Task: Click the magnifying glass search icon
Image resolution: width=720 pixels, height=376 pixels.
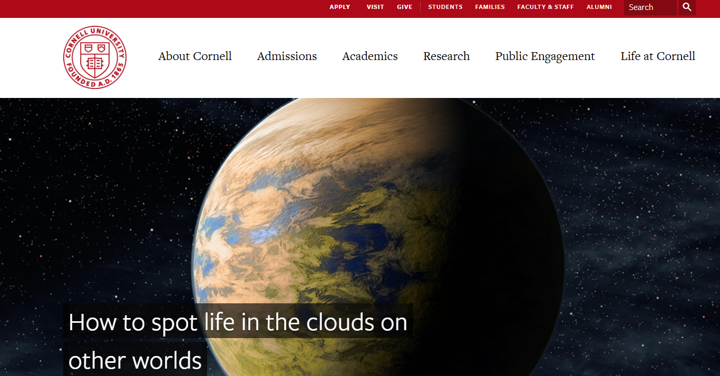Action: [687, 7]
